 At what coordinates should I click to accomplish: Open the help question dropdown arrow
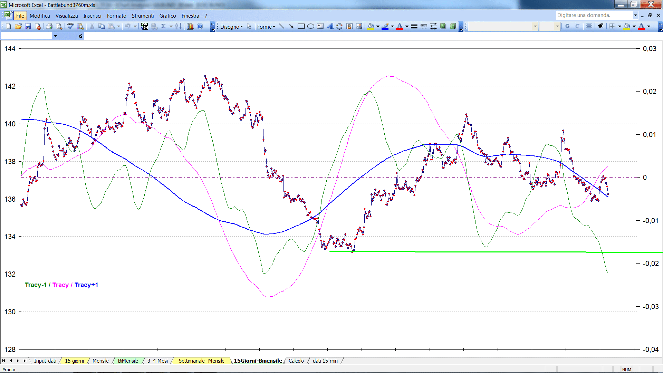[635, 15]
